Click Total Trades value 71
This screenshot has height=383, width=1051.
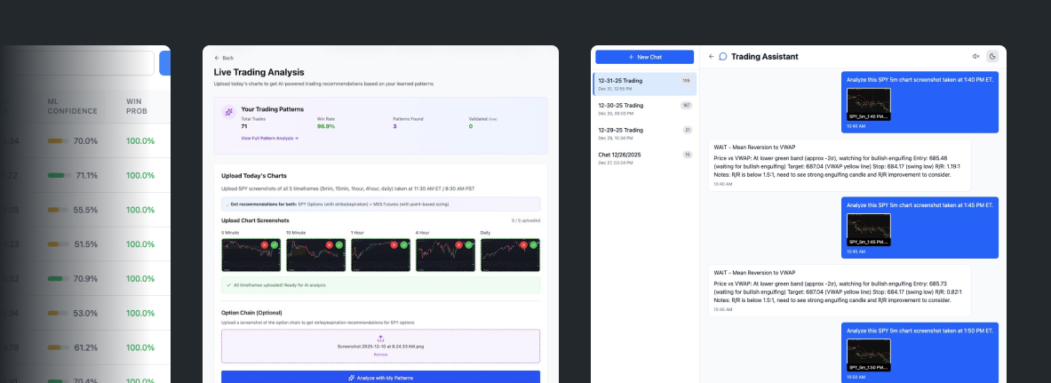244,126
